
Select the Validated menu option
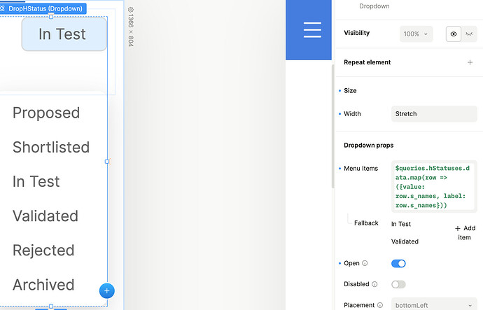[x=45, y=216]
